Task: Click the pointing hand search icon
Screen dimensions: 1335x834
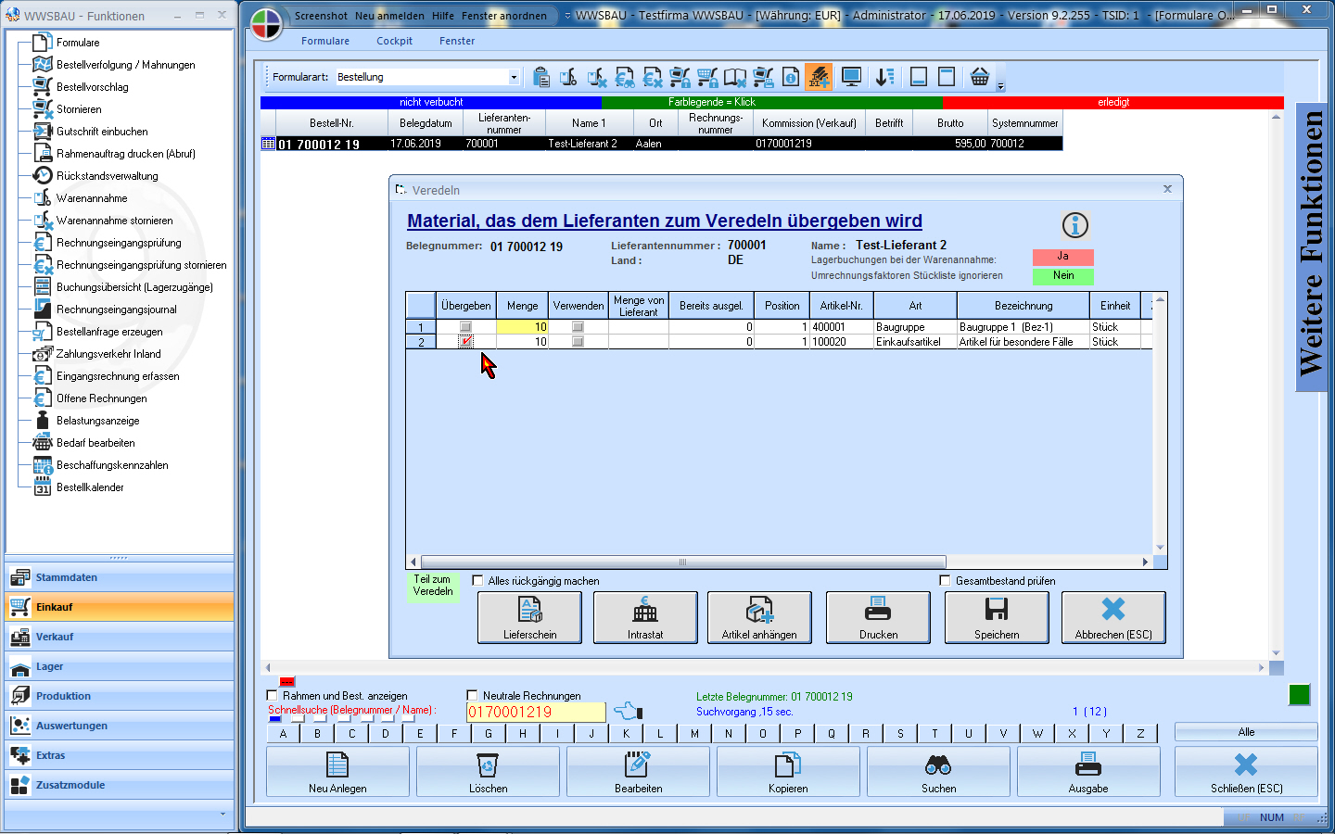Action: pyautogui.click(x=628, y=712)
